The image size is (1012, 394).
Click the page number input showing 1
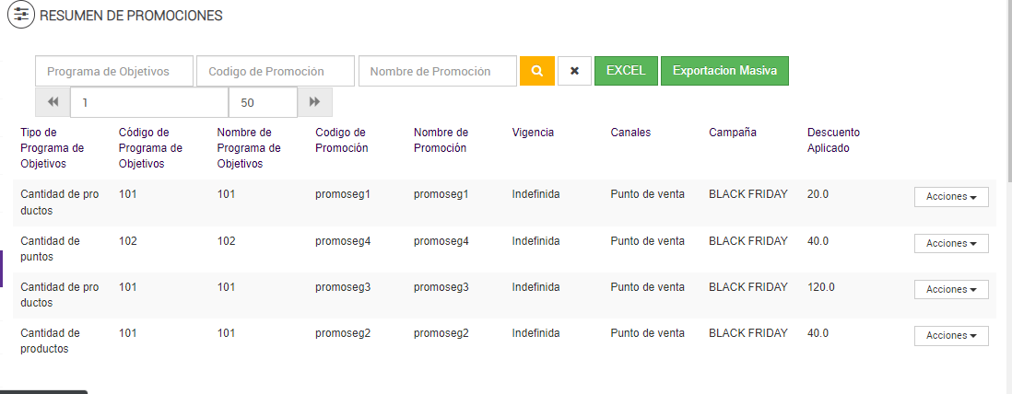coord(149,102)
